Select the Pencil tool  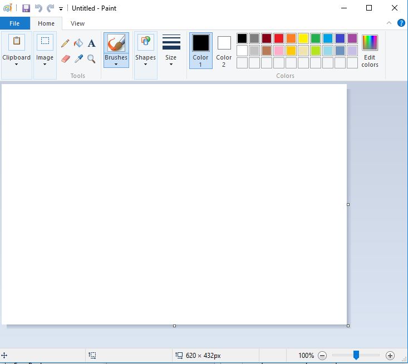tap(65, 43)
